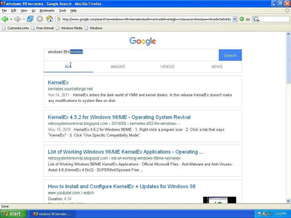The height and width of the screenshot is (218, 291).
Task: Click the grey Forward arrow button
Action: tap(17, 19)
